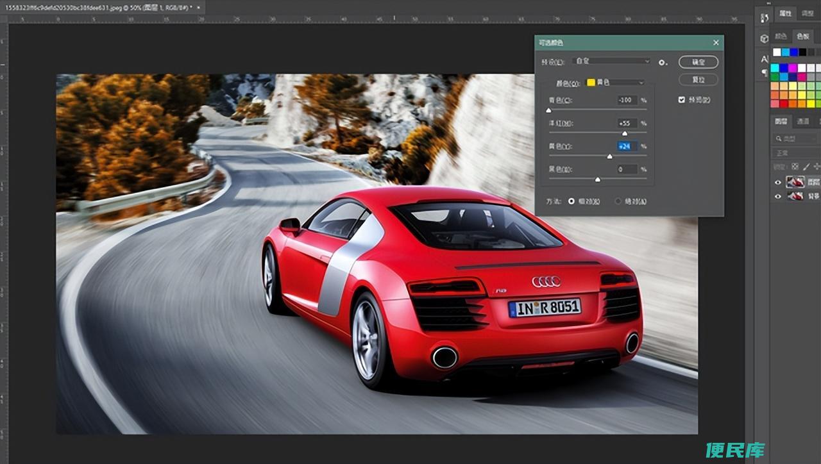Viewport: 821px width, 464px height.
Task: Select the top layer thumbnail
Action: pyautogui.click(x=795, y=182)
